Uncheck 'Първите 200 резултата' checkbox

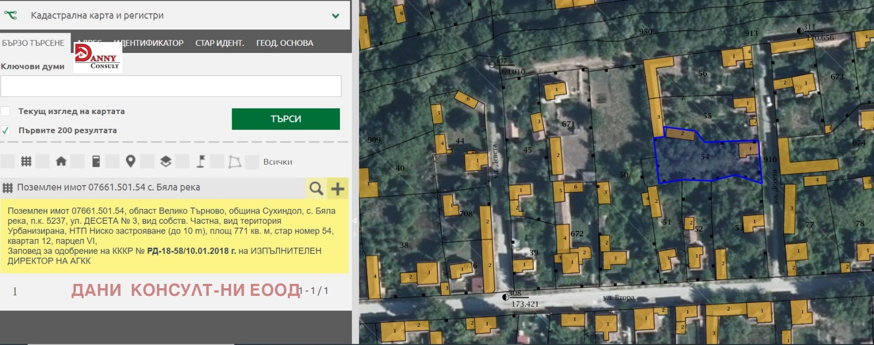(5, 130)
